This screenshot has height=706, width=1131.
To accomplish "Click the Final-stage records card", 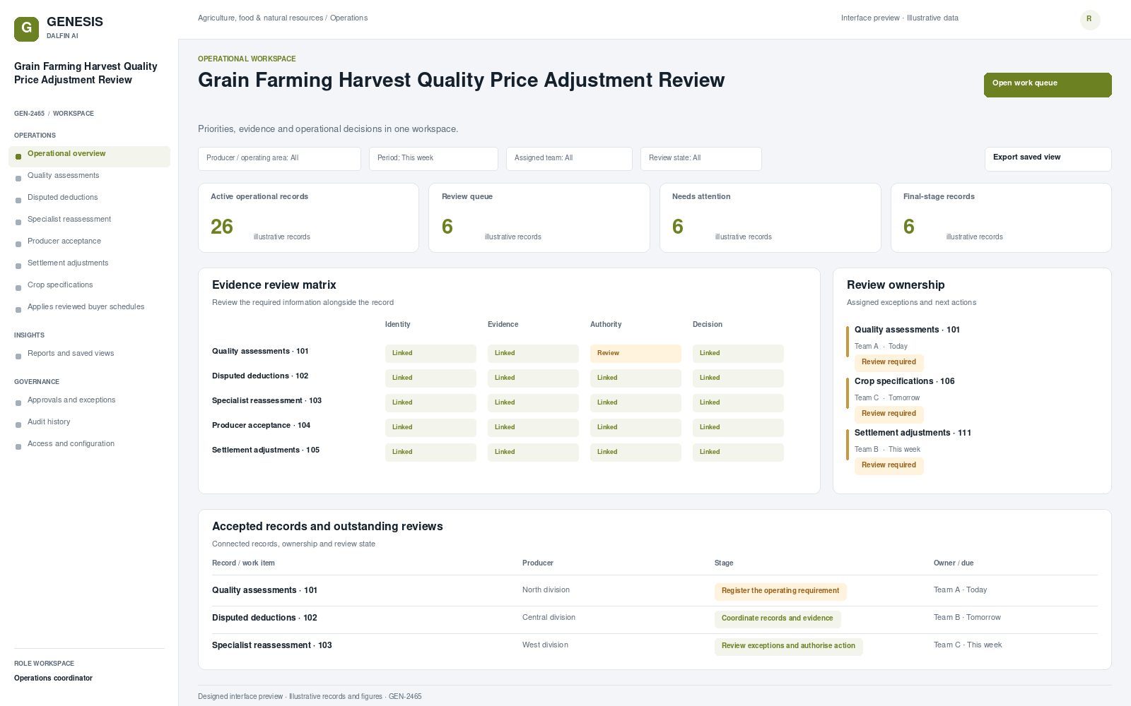I will (x=1001, y=217).
